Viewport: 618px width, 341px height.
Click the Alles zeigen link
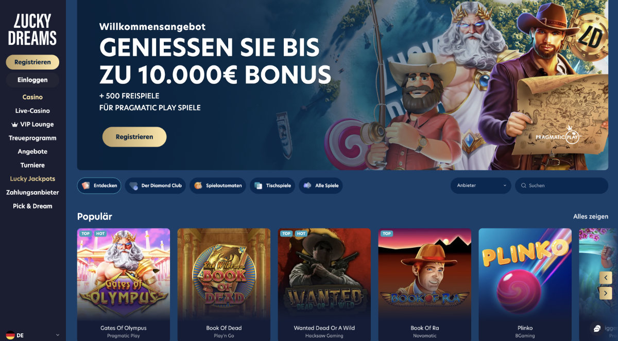coord(591,217)
